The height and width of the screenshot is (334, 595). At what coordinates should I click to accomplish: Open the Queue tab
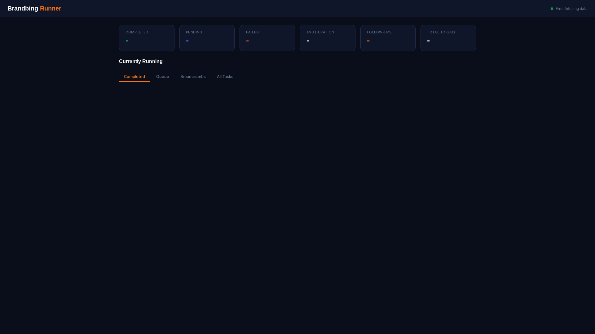click(163, 77)
